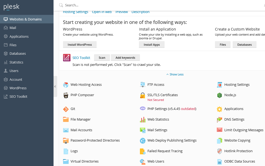The width and height of the screenshot is (265, 166).
Task: Open the File Manager folder icon
Action: [66, 120]
